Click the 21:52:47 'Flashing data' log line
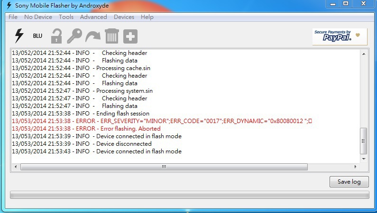Image resolution: width=377 pixels, height=213 pixels. click(x=74, y=106)
